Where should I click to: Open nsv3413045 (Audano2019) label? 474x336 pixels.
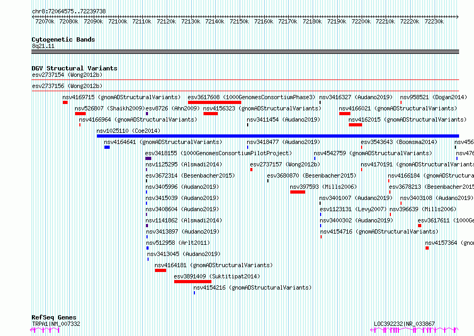(x=184, y=254)
